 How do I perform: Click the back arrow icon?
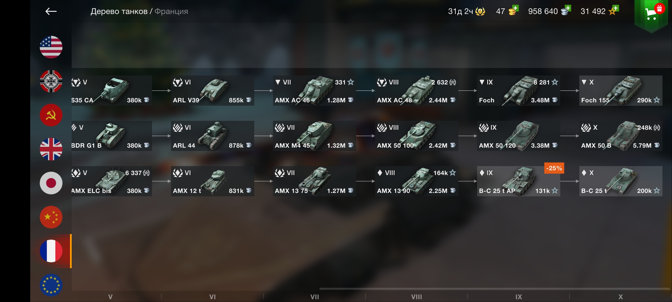pos(51,11)
